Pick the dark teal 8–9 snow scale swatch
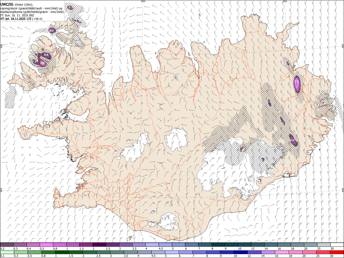This screenshot has width=344, height=258. tap(218, 245)
